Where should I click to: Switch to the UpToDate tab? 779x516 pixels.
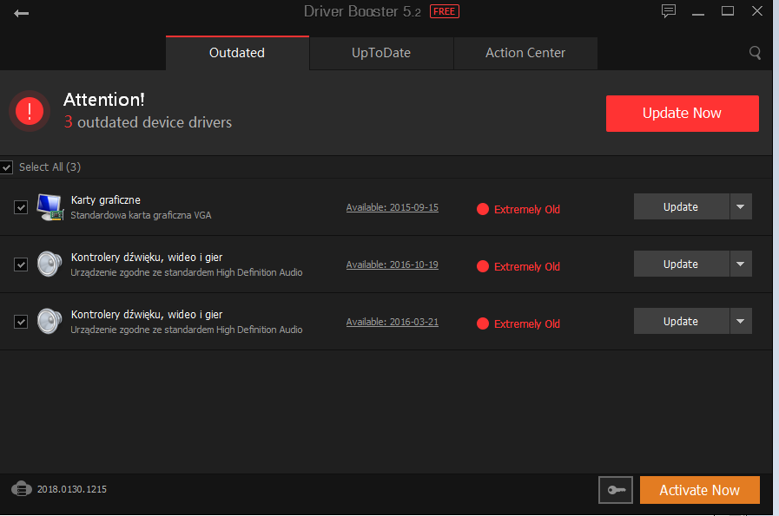(381, 53)
